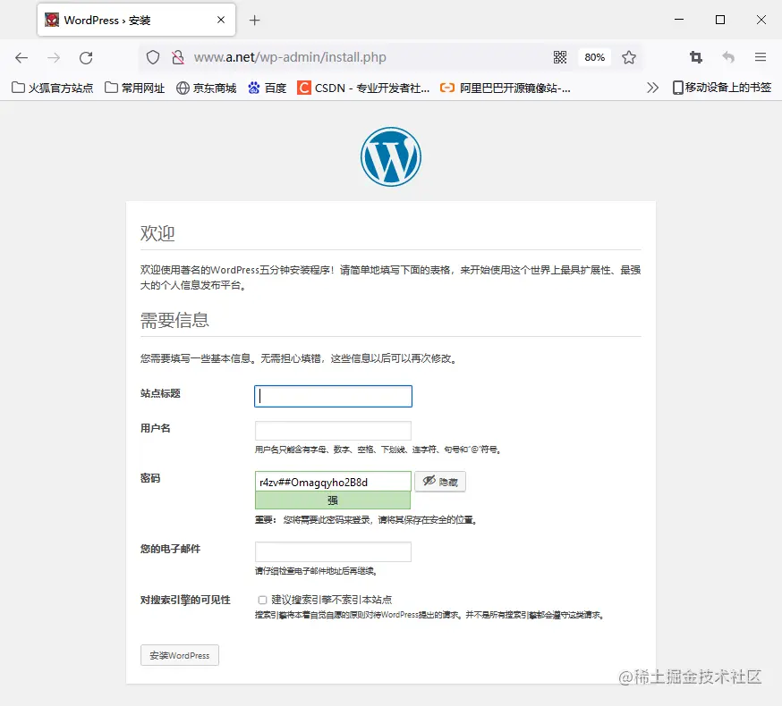
Task: Click the shield icon in address bar
Action: click(x=153, y=56)
